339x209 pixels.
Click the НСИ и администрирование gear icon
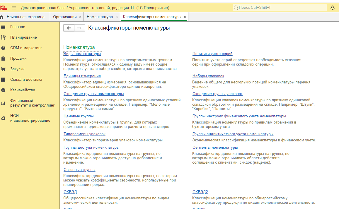pos(3,118)
